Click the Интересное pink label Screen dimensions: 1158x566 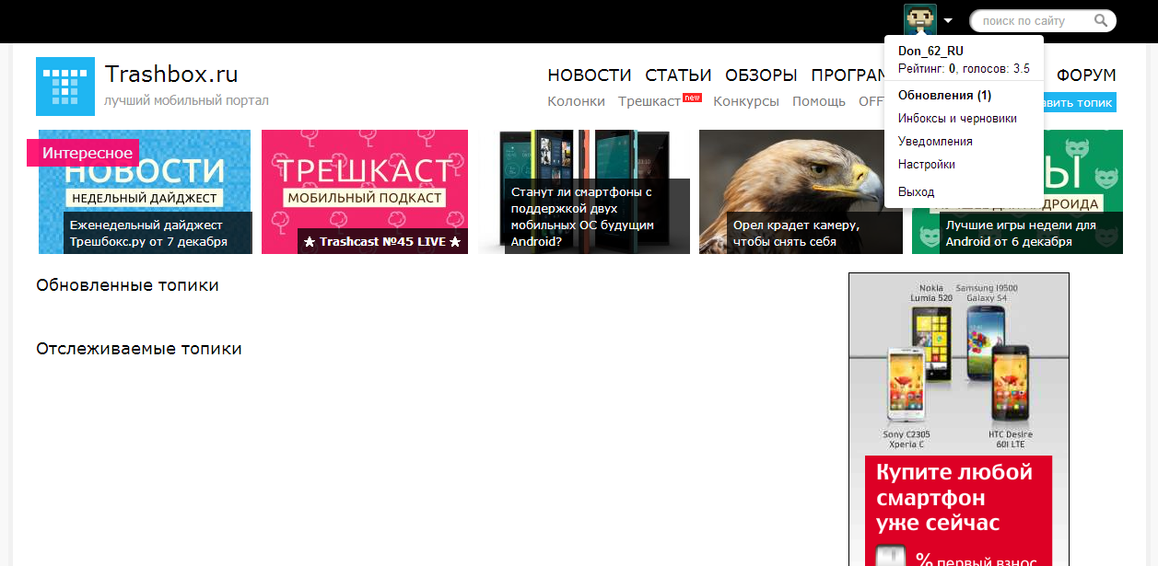pos(83,153)
